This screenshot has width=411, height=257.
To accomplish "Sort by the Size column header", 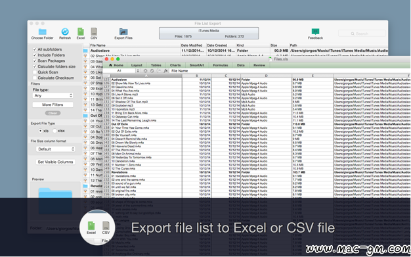I will click(x=279, y=45).
